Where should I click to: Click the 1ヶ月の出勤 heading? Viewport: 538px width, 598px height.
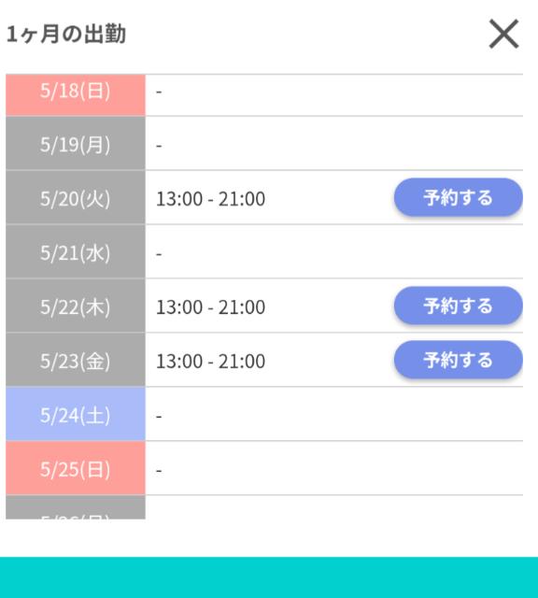click(66, 34)
